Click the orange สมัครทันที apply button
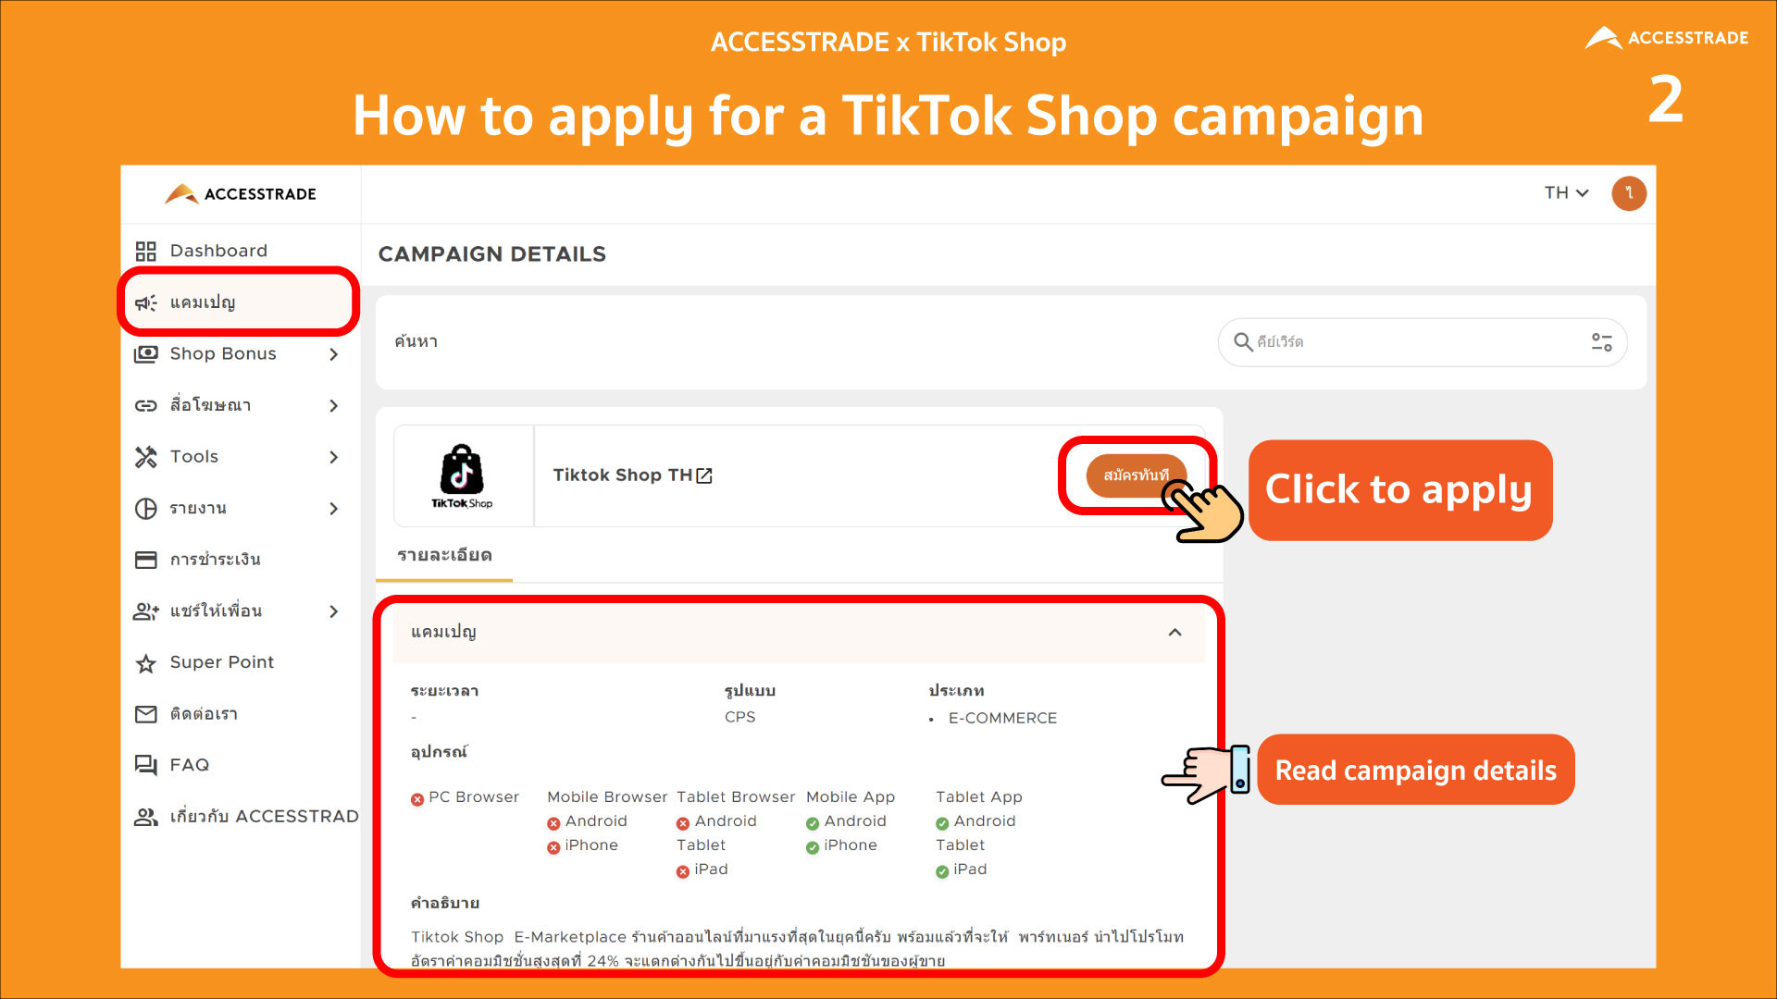This screenshot has width=1777, height=999. pos(1136,475)
